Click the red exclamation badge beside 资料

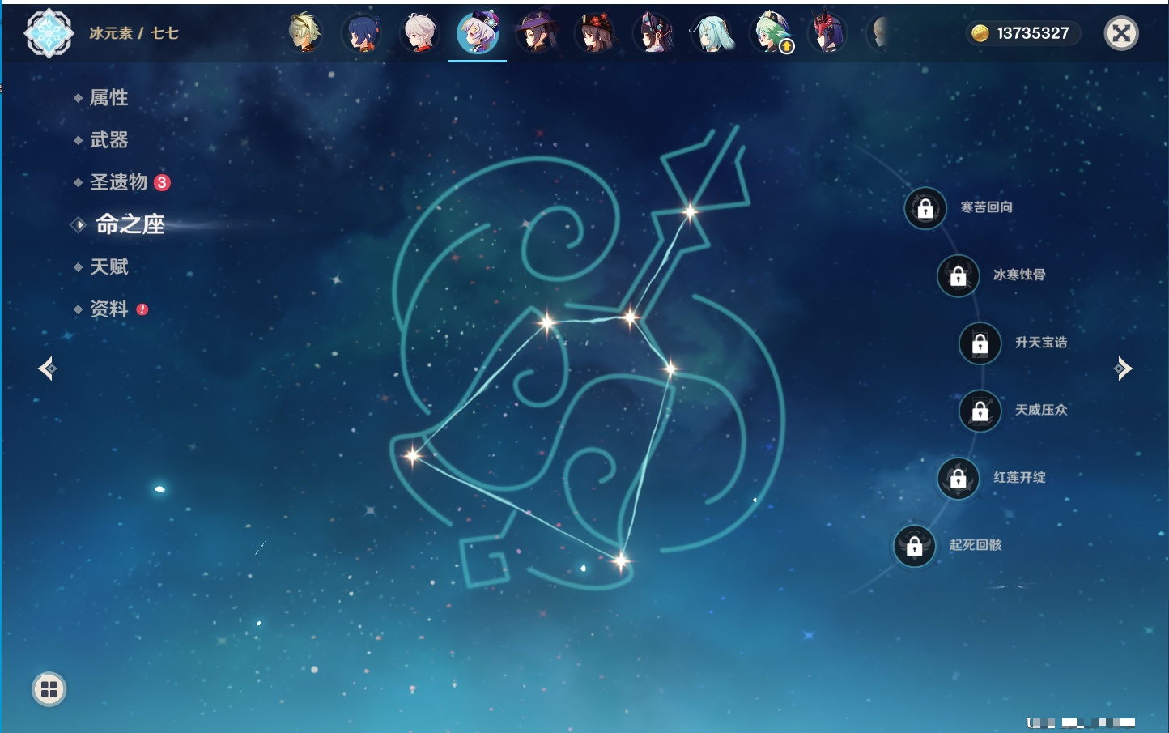coord(142,309)
